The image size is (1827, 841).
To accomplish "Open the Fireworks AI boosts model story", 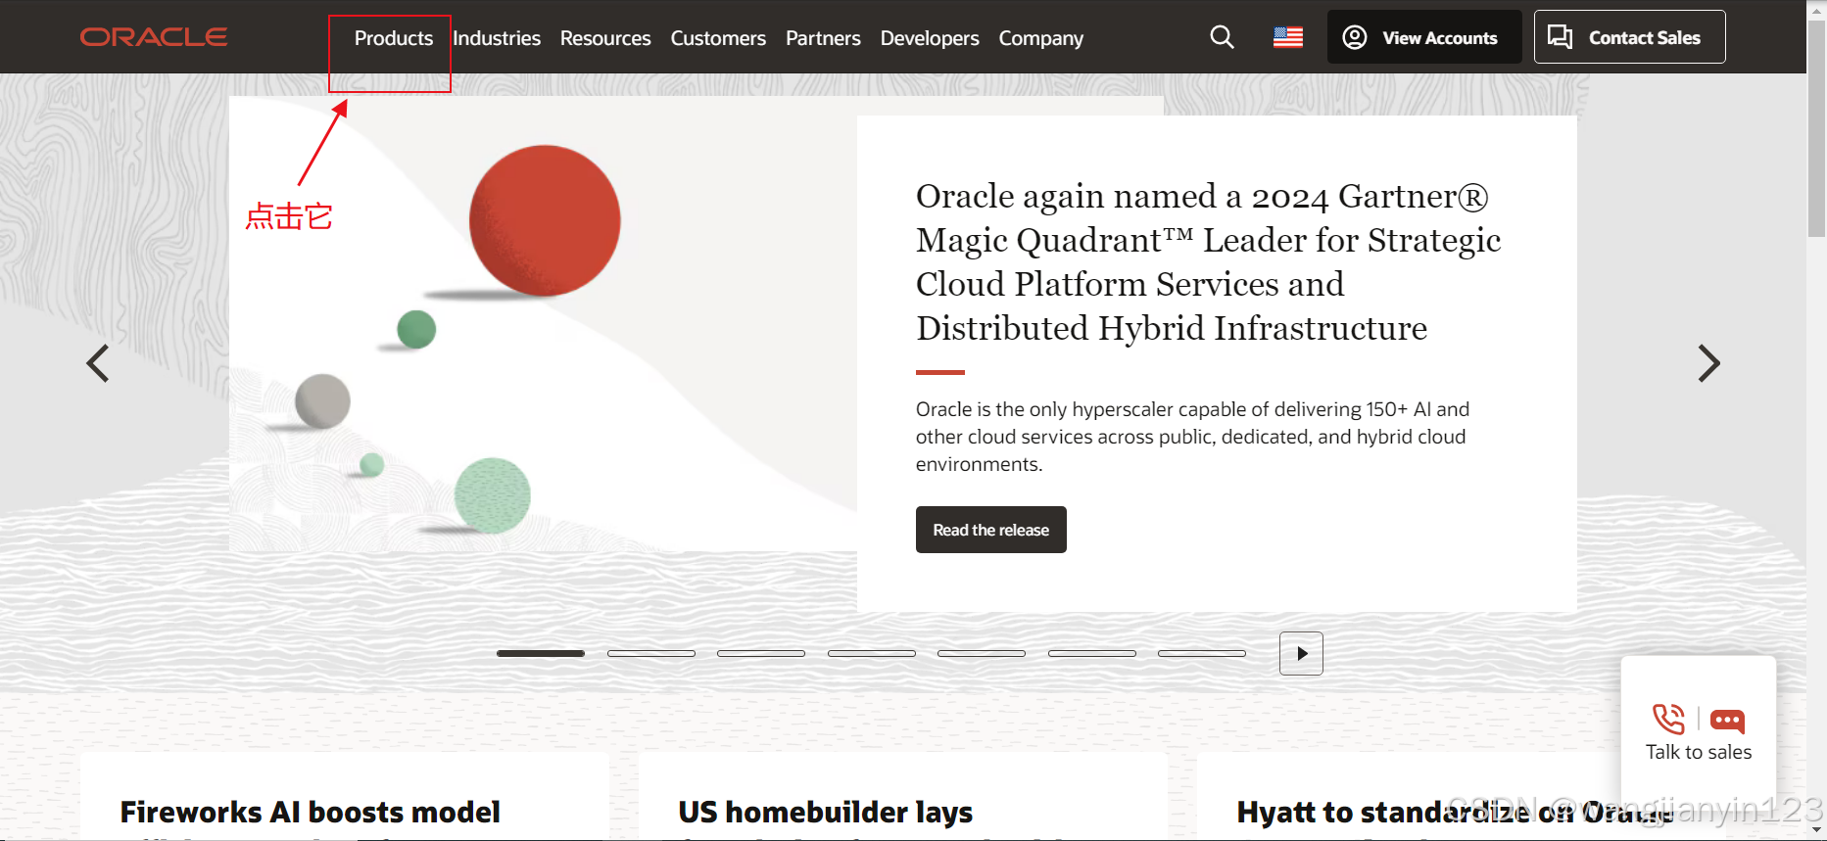I will [310, 813].
